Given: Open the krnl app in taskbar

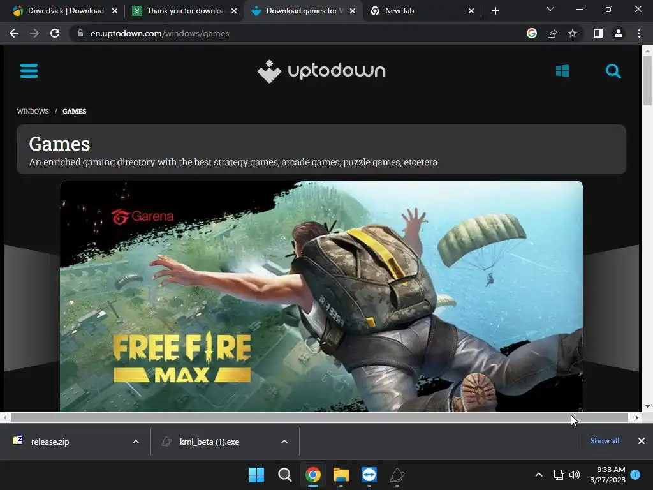Looking at the screenshot, I should pos(397,475).
